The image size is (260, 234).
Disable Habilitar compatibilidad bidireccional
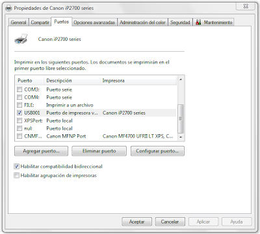tap(16, 166)
